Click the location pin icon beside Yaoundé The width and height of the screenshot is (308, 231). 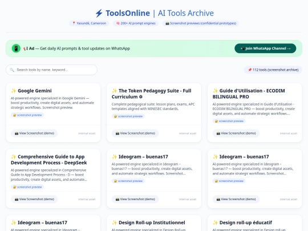tap(74, 23)
